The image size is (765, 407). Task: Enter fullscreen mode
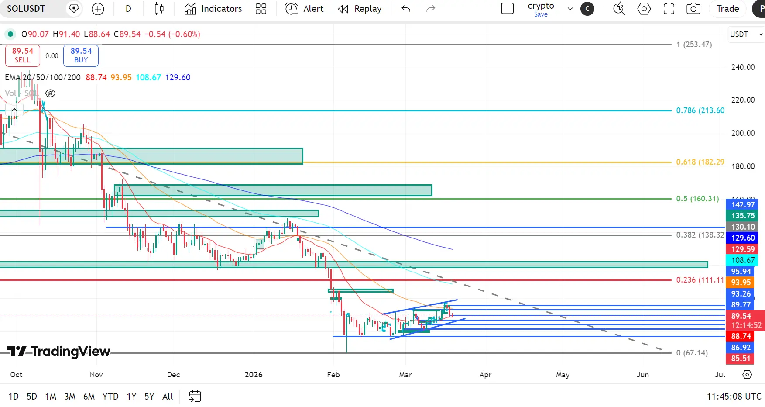click(669, 9)
